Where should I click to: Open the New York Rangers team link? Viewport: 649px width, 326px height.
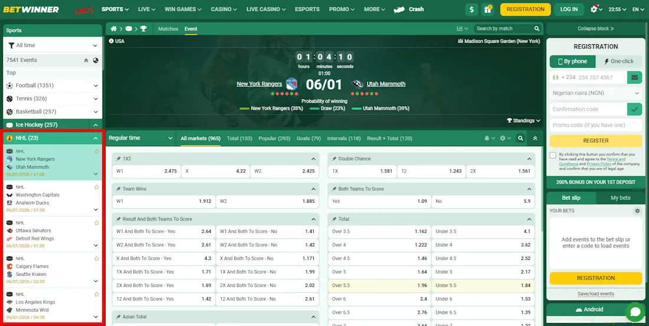(259, 84)
